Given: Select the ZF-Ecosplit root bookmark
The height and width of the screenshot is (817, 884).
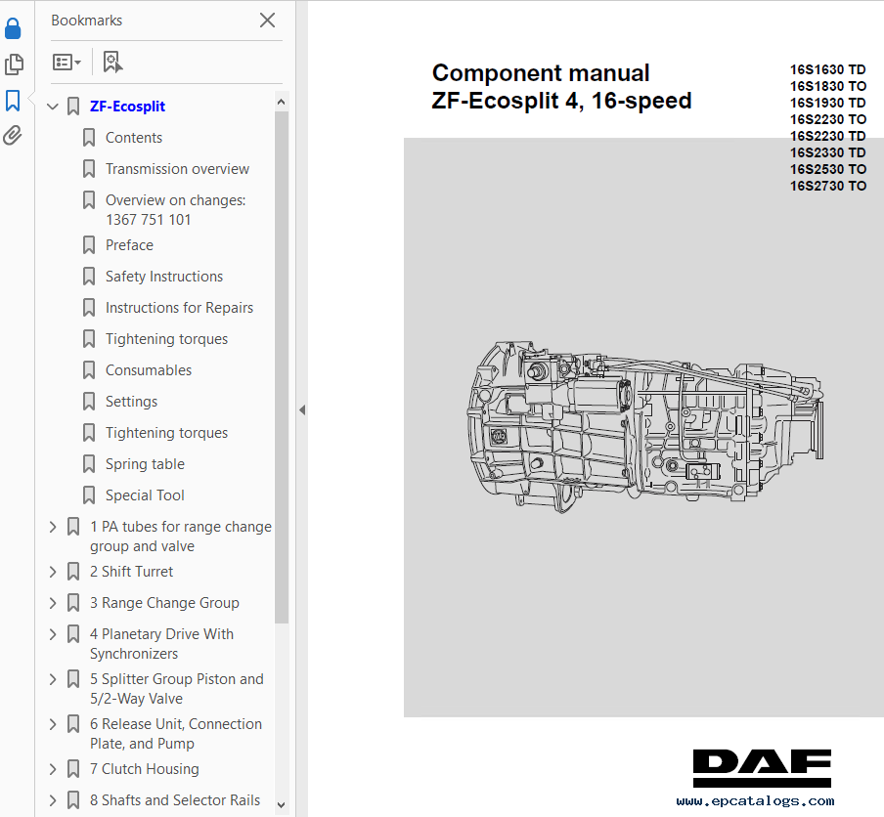Looking at the screenshot, I should coord(127,106).
